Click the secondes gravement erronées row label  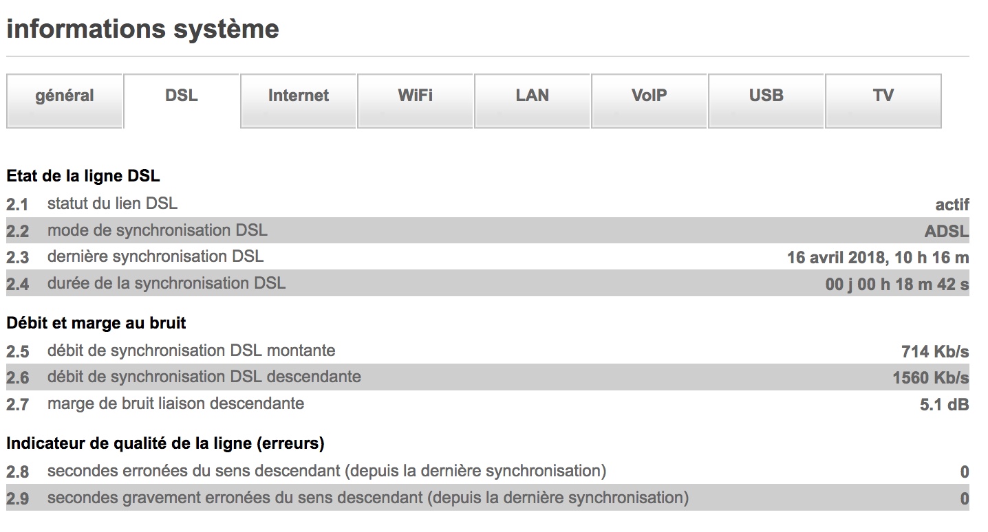coord(368,498)
